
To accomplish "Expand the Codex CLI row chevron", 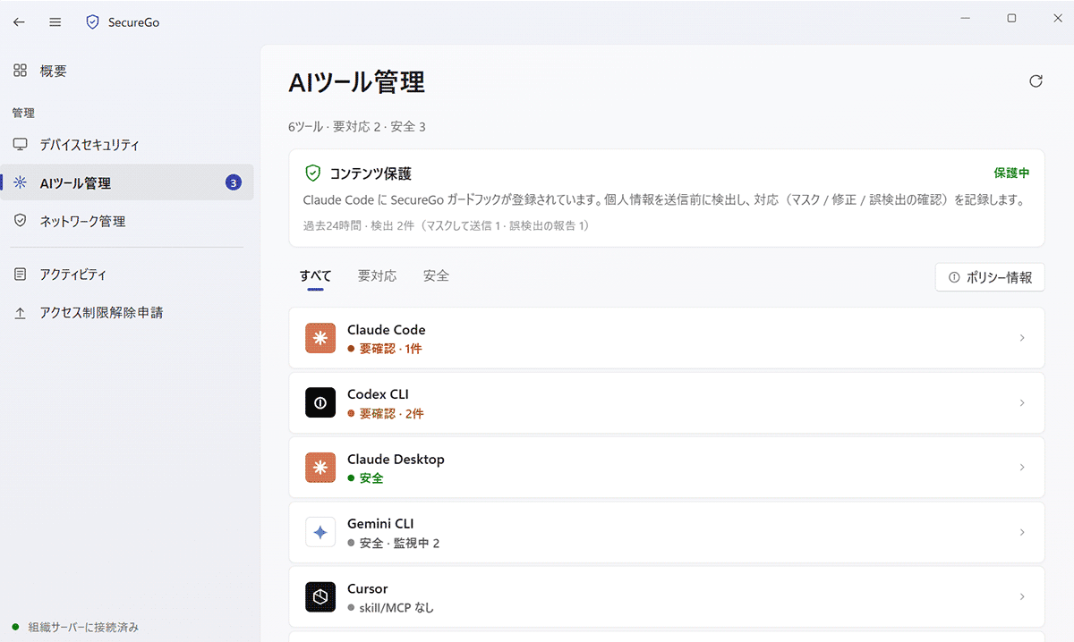I will pyautogui.click(x=1022, y=402).
